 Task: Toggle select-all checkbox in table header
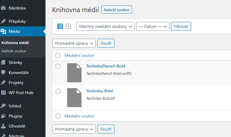coord(58,55)
